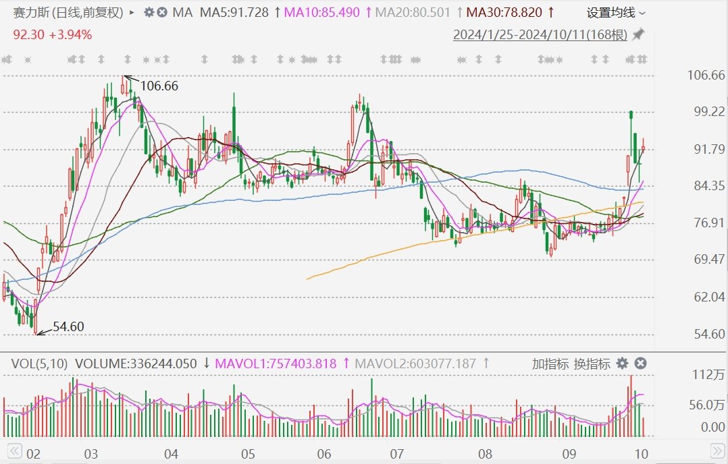The width and height of the screenshot is (728, 464).
Task: Select the 赛力斯(日线,前复权) chart title
Action: point(68,12)
